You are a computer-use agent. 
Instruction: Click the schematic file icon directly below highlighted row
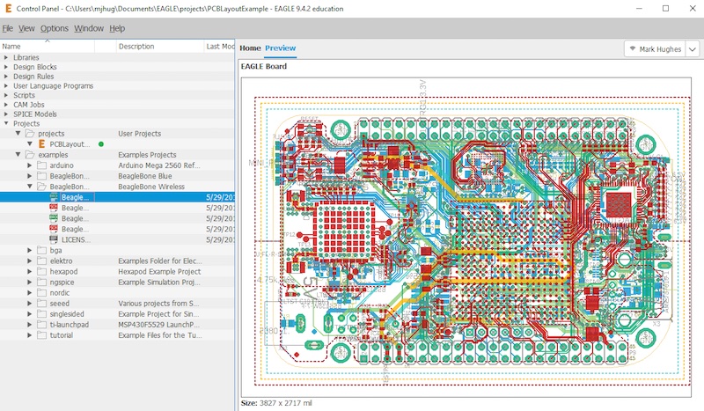pos(54,208)
